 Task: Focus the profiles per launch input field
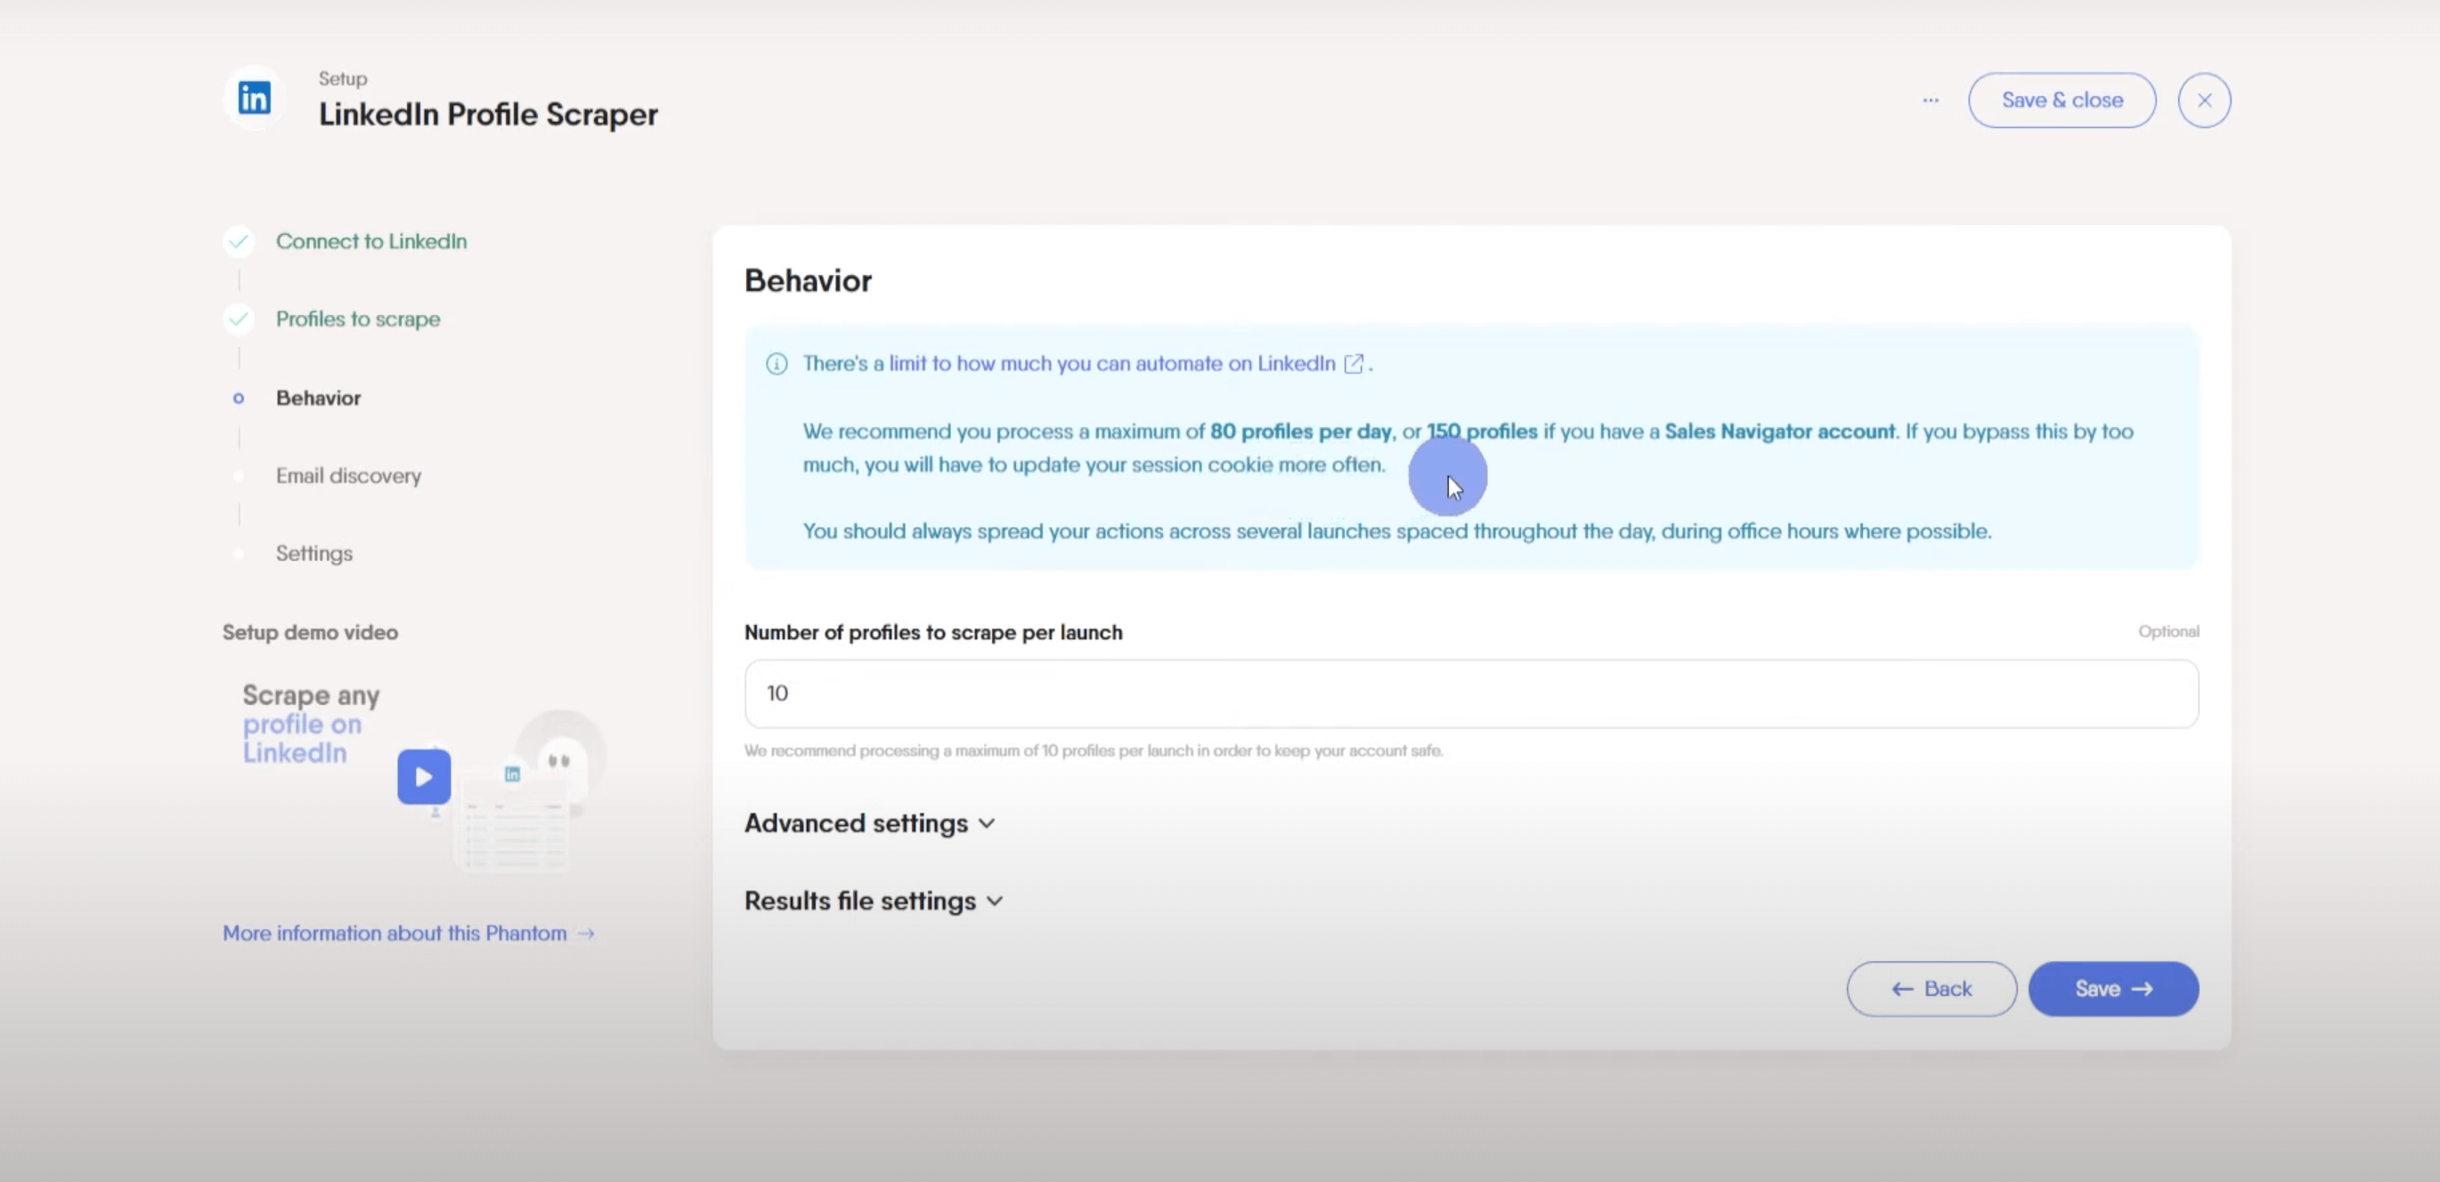click(1470, 693)
